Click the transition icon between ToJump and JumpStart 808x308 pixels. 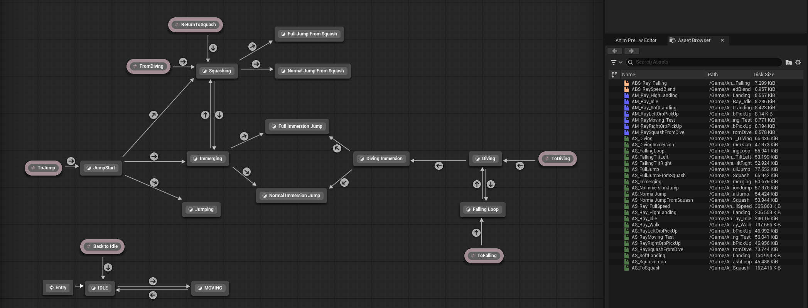[x=71, y=161]
